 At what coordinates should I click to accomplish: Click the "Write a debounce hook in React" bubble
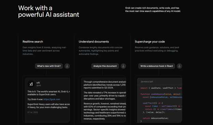[157, 66]
